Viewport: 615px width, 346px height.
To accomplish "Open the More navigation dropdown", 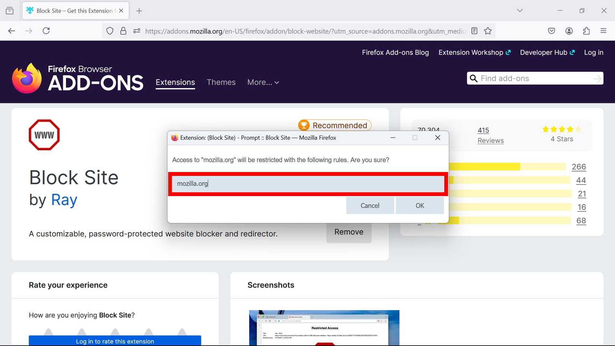I will 263,82.
